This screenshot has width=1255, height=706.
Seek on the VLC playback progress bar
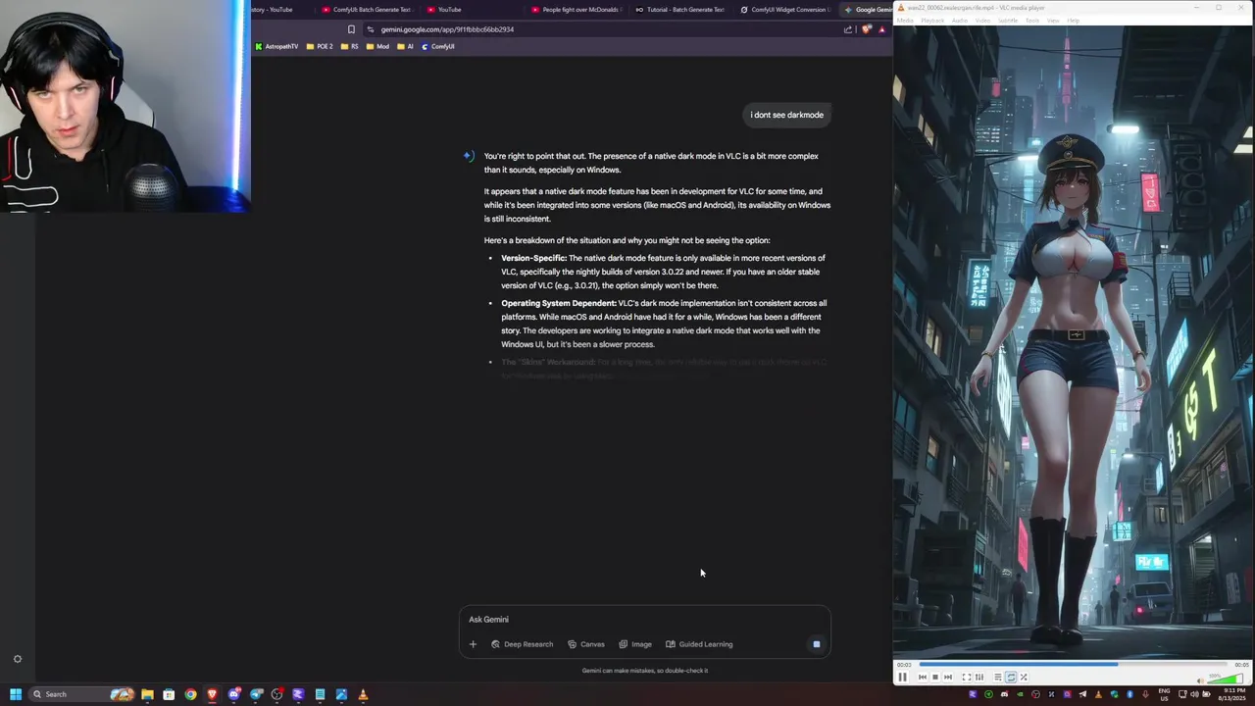point(1074,664)
